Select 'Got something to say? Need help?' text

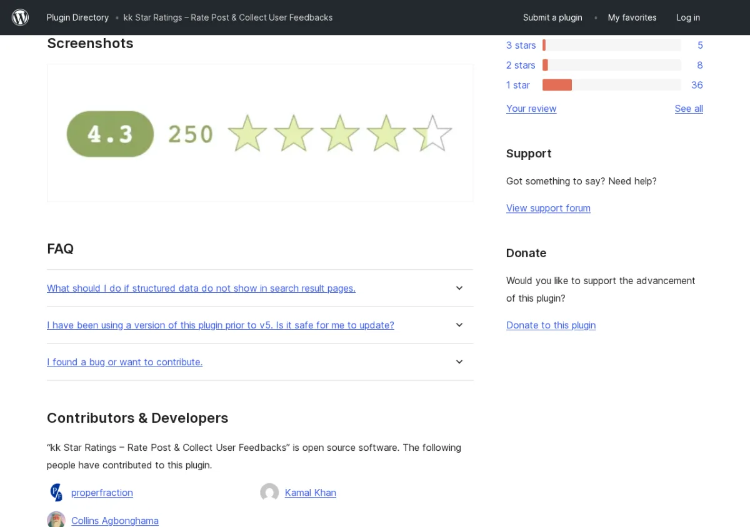click(x=581, y=181)
